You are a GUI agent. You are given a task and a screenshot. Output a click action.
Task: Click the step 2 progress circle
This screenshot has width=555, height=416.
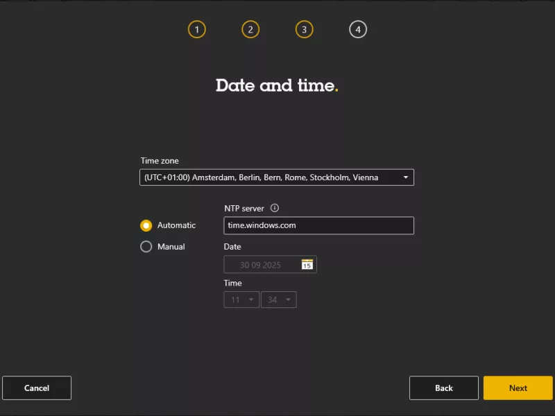click(x=250, y=29)
